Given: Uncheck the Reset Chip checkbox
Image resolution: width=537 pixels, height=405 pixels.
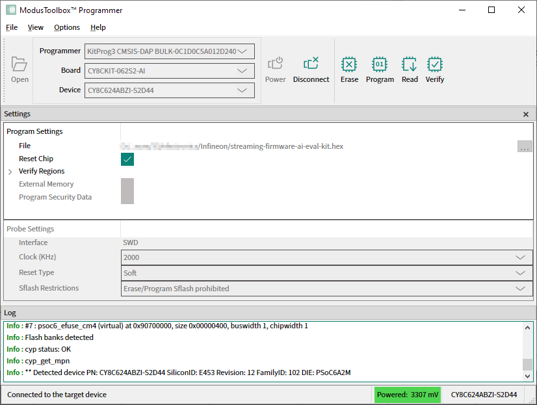Looking at the screenshot, I should click(127, 159).
